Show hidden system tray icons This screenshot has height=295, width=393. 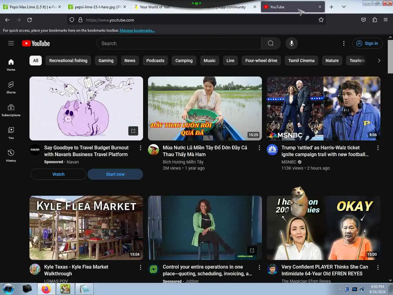pyautogui.click(x=340, y=289)
